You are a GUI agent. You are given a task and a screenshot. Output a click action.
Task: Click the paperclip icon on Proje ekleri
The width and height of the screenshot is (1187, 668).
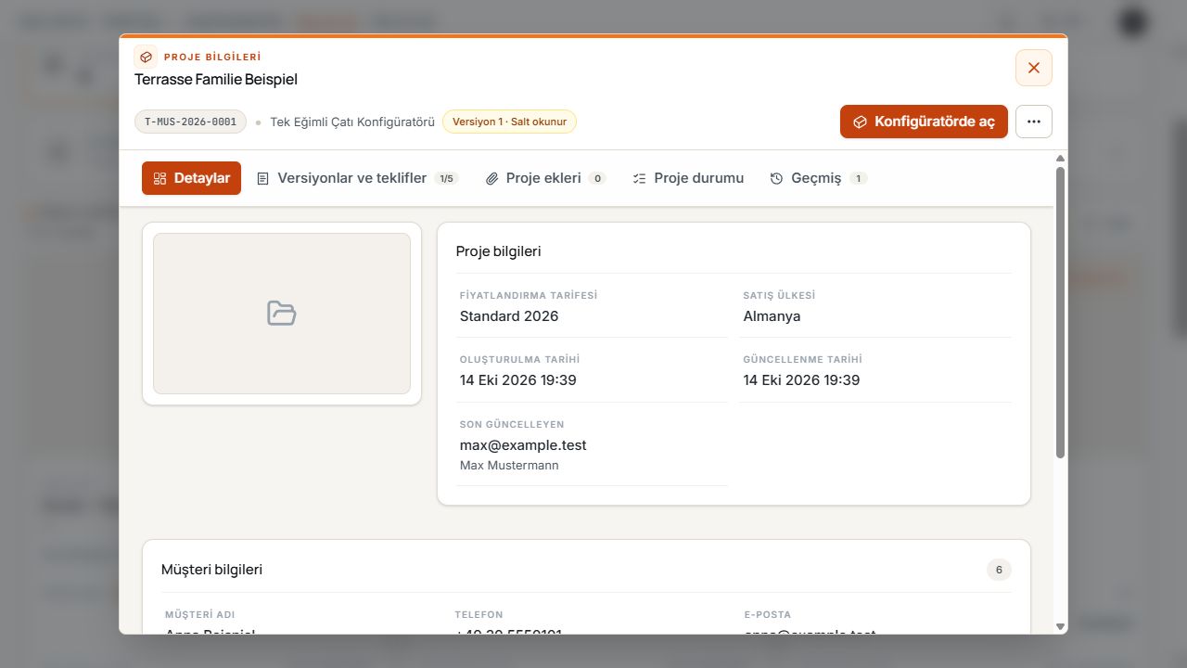point(492,178)
